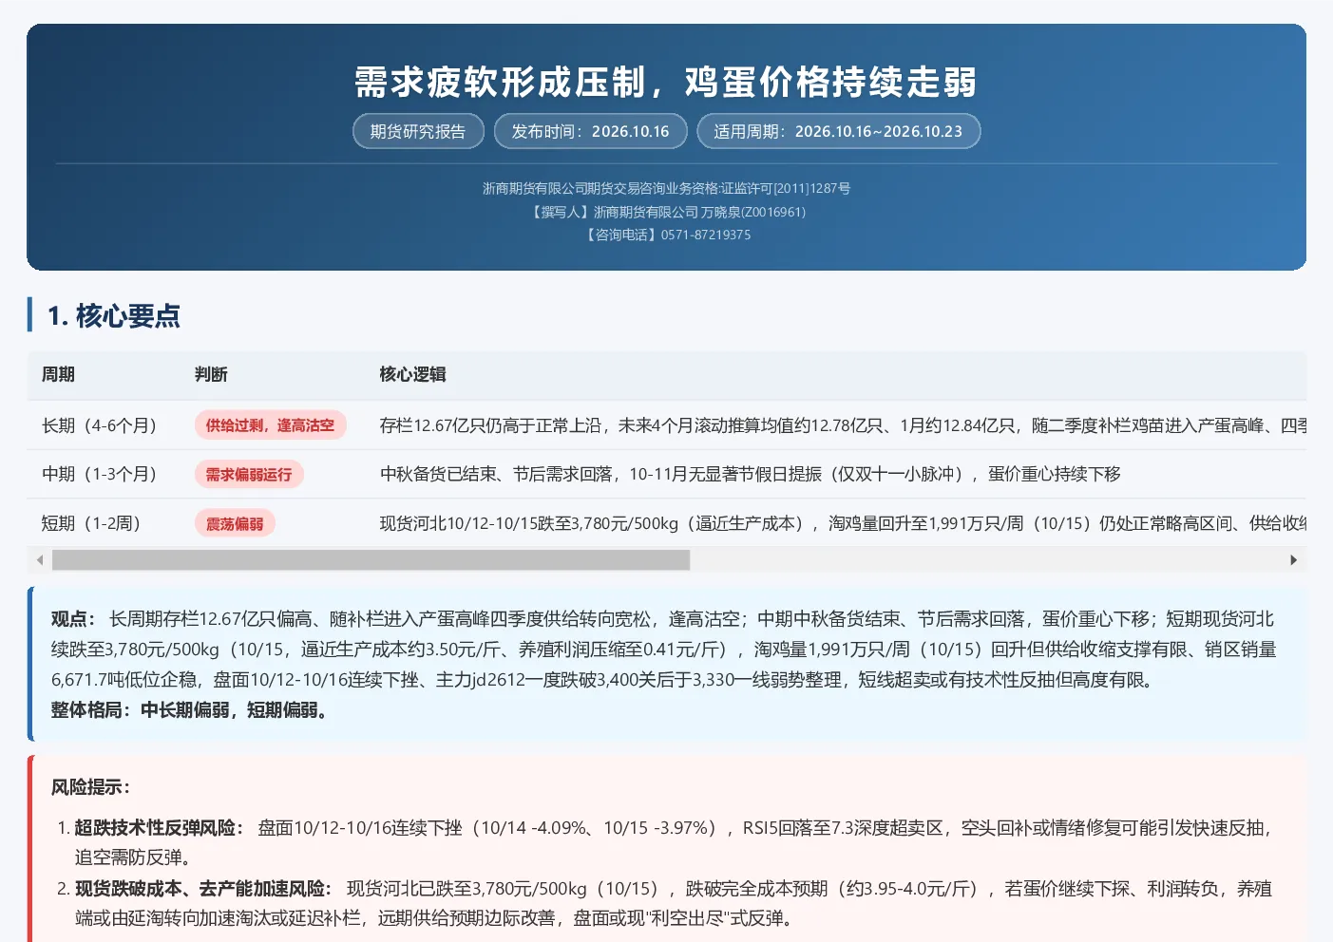This screenshot has height=942, width=1333.
Task: Click the horizontal scrollbar thumb under the table
Action: 371,560
